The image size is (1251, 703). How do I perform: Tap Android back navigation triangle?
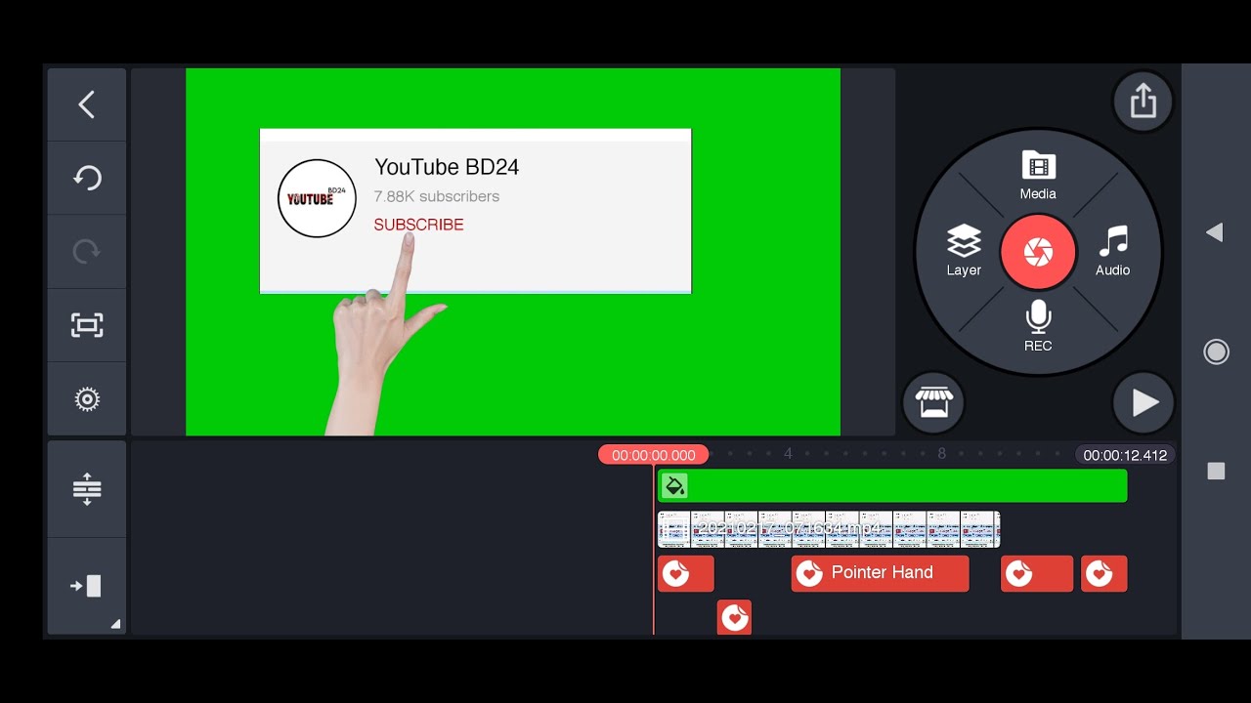(1215, 232)
